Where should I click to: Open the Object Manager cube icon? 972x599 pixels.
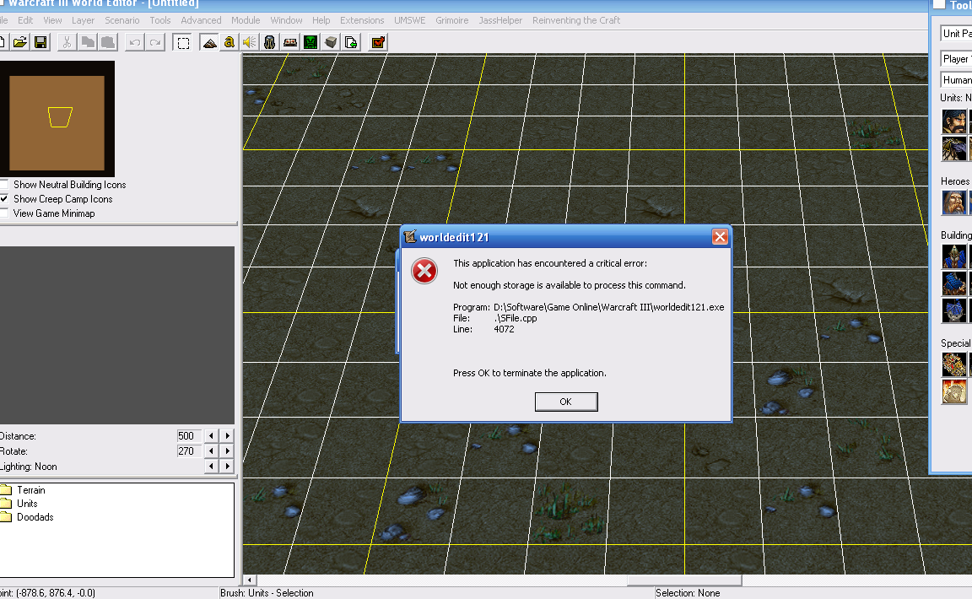coord(331,42)
